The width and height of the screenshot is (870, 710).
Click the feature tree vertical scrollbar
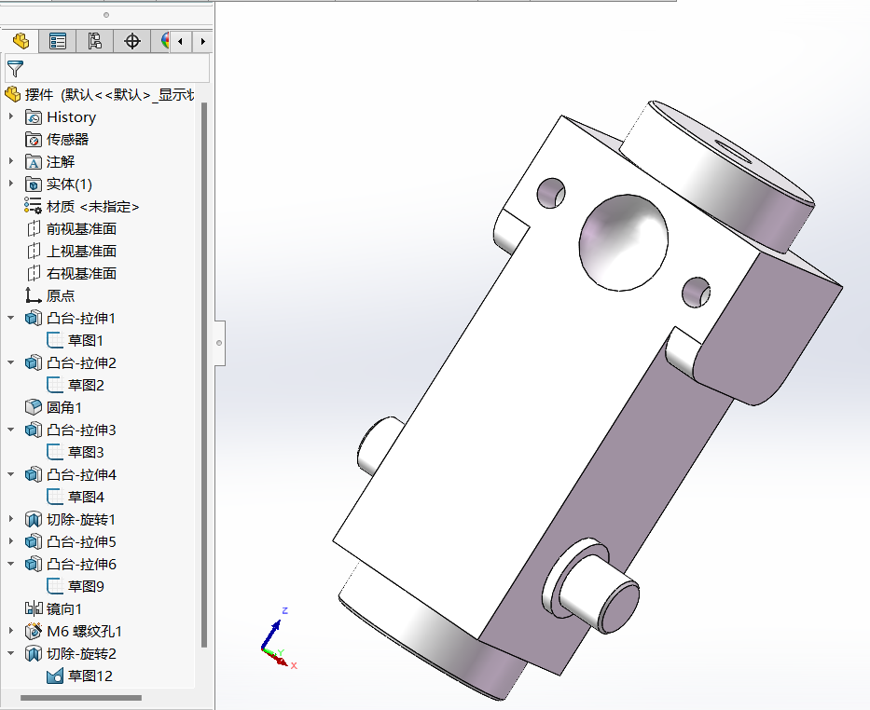pyautogui.click(x=204, y=375)
